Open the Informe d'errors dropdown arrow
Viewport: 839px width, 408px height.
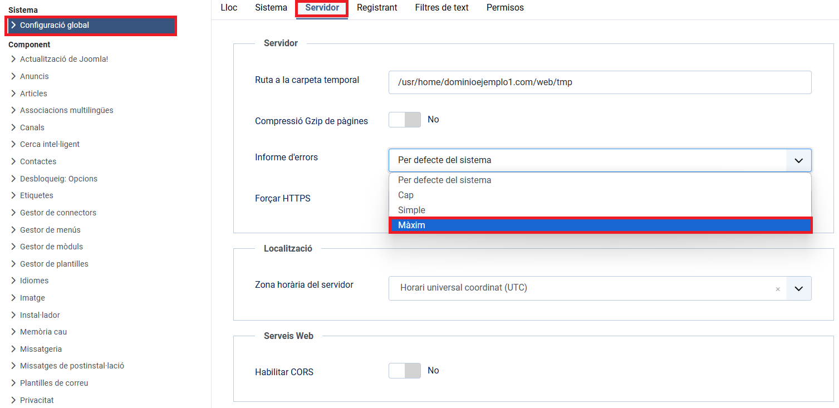coord(798,160)
